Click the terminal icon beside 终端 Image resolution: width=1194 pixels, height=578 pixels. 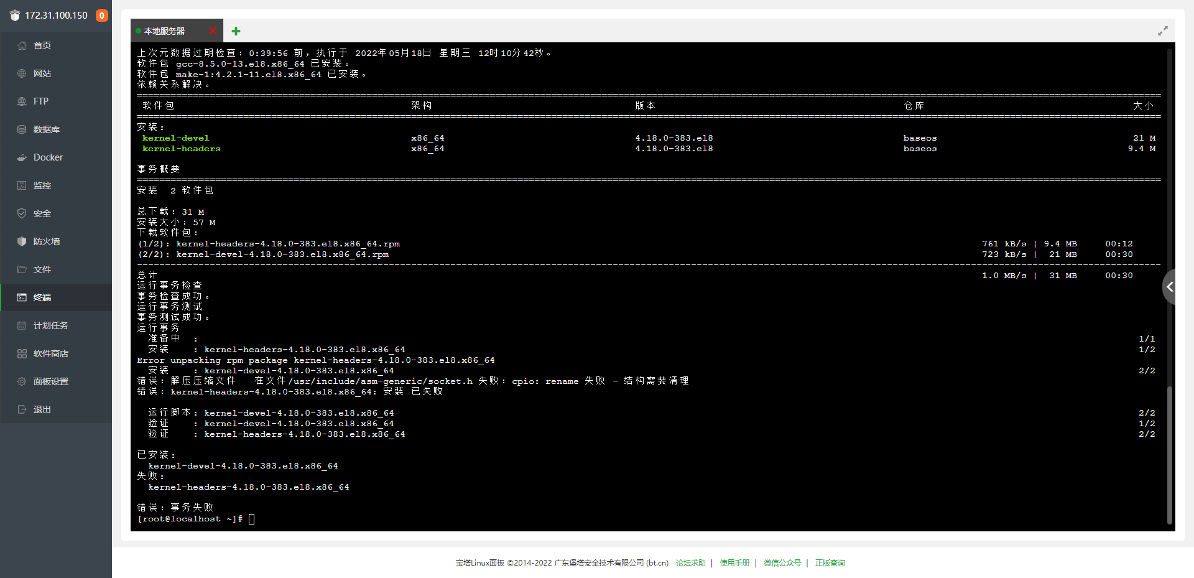[x=22, y=297]
